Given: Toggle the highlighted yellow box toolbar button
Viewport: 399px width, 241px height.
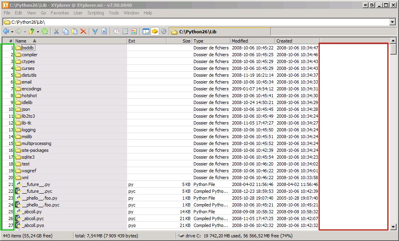Looking at the screenshot, I should click(155, 31).
